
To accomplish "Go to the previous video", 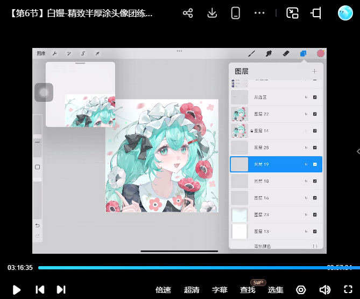I will (40, 290).
